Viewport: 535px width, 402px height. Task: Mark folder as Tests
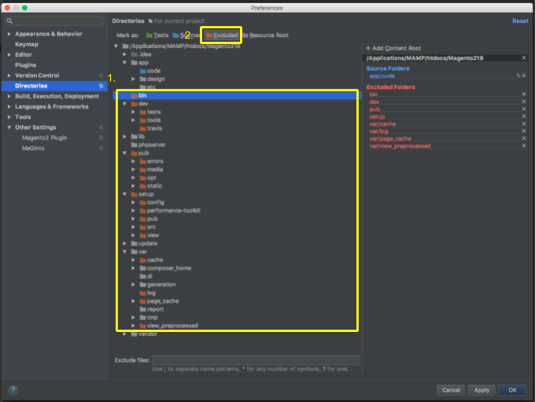coord(157,35)
